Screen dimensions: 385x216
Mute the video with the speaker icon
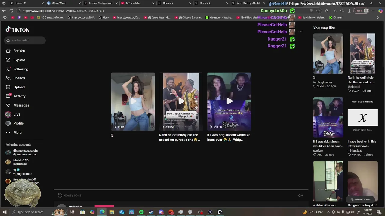pos(300,196)
